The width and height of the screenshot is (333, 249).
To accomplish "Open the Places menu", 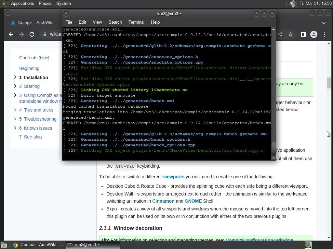I will click(x=45, y=3).
